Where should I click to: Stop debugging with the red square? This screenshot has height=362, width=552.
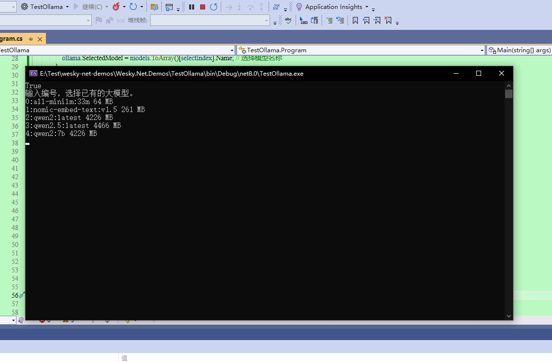point(203,7)
